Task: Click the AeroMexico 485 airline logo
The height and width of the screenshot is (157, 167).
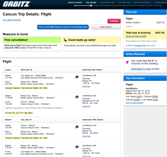Action: pos(77,77)
